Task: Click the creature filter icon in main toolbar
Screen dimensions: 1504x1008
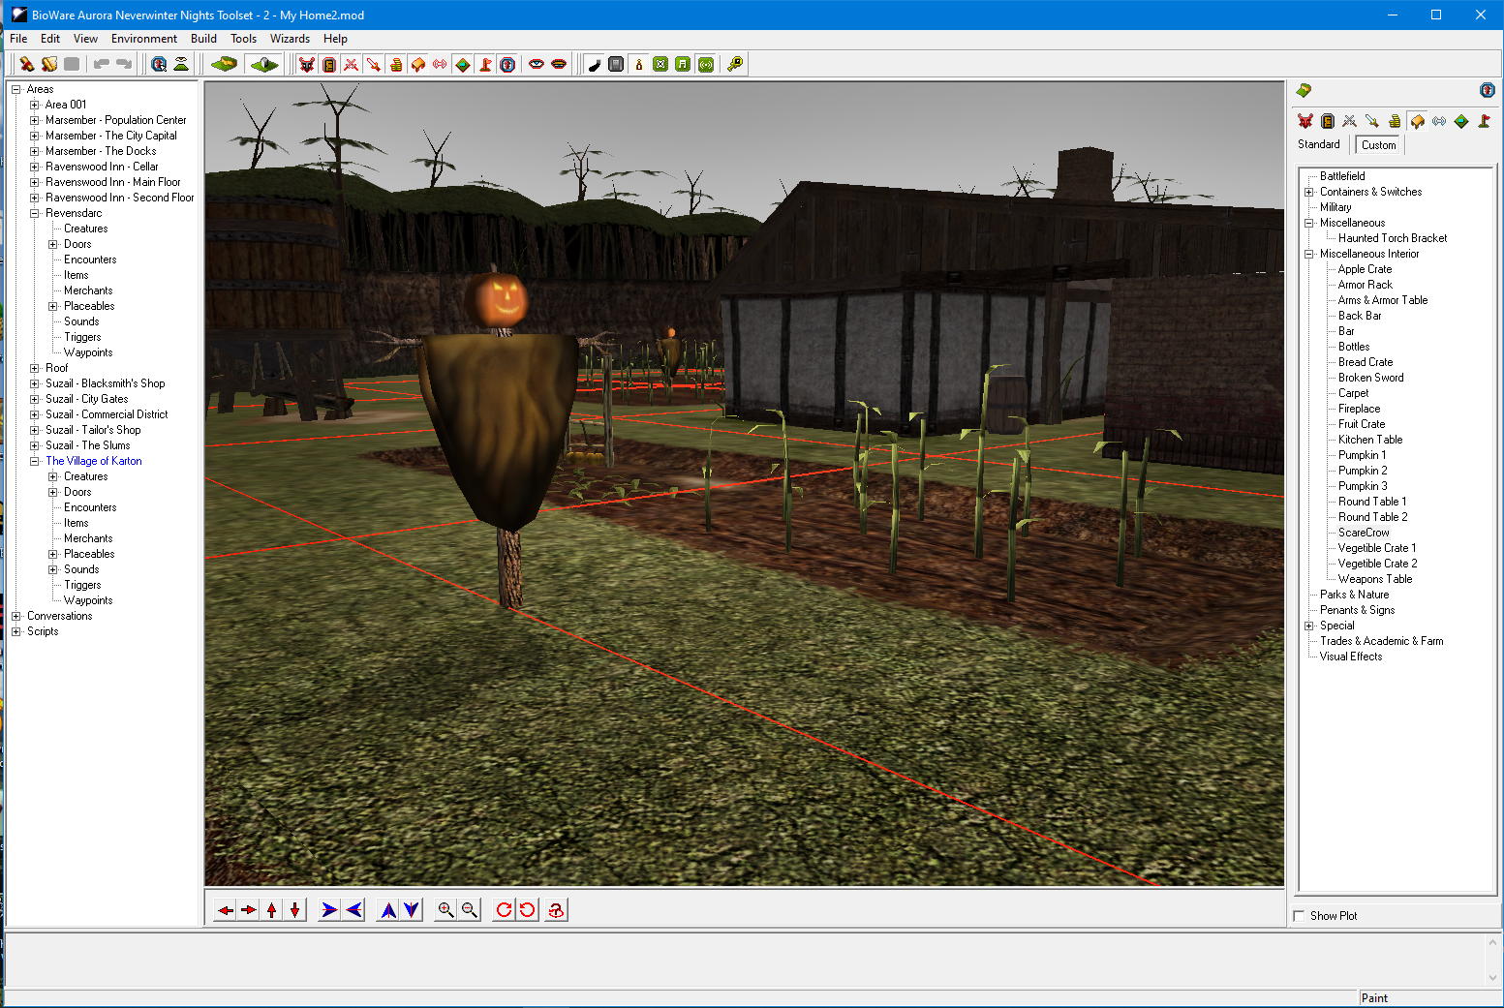Action: pyautogui.click(x=307, y=65)
